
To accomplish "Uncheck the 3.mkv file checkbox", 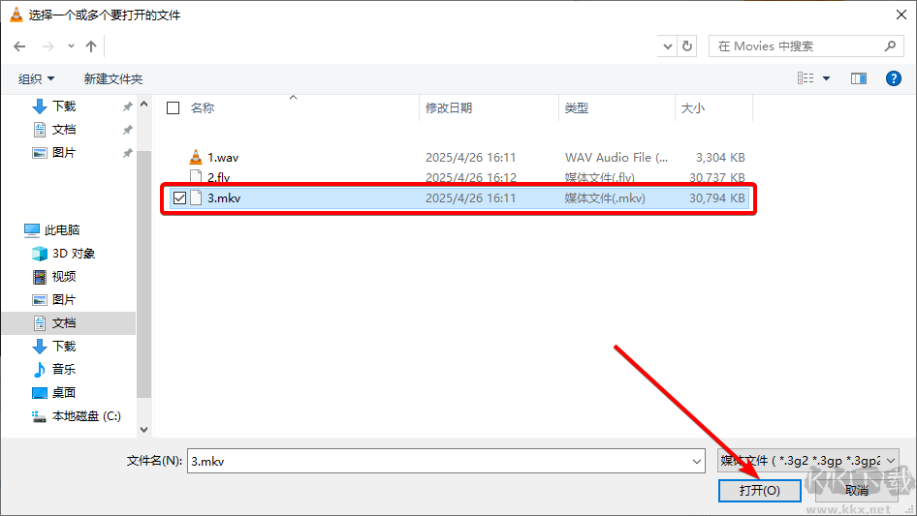I will point(179,198).
